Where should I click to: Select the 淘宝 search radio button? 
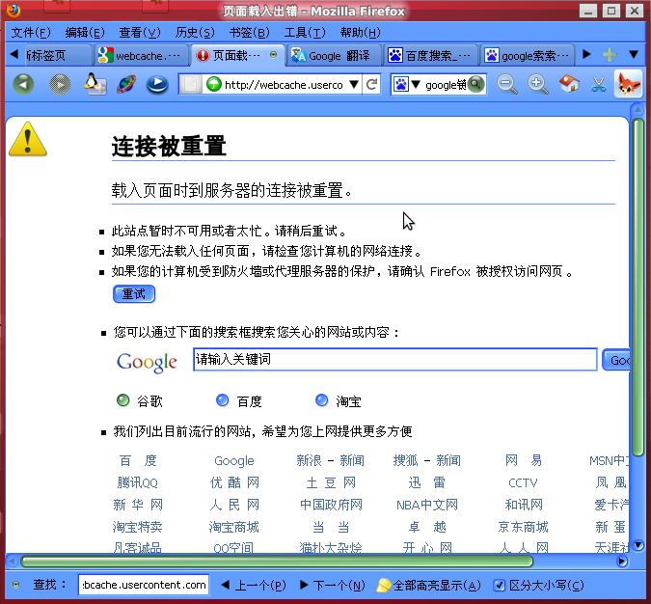(322, 400)
